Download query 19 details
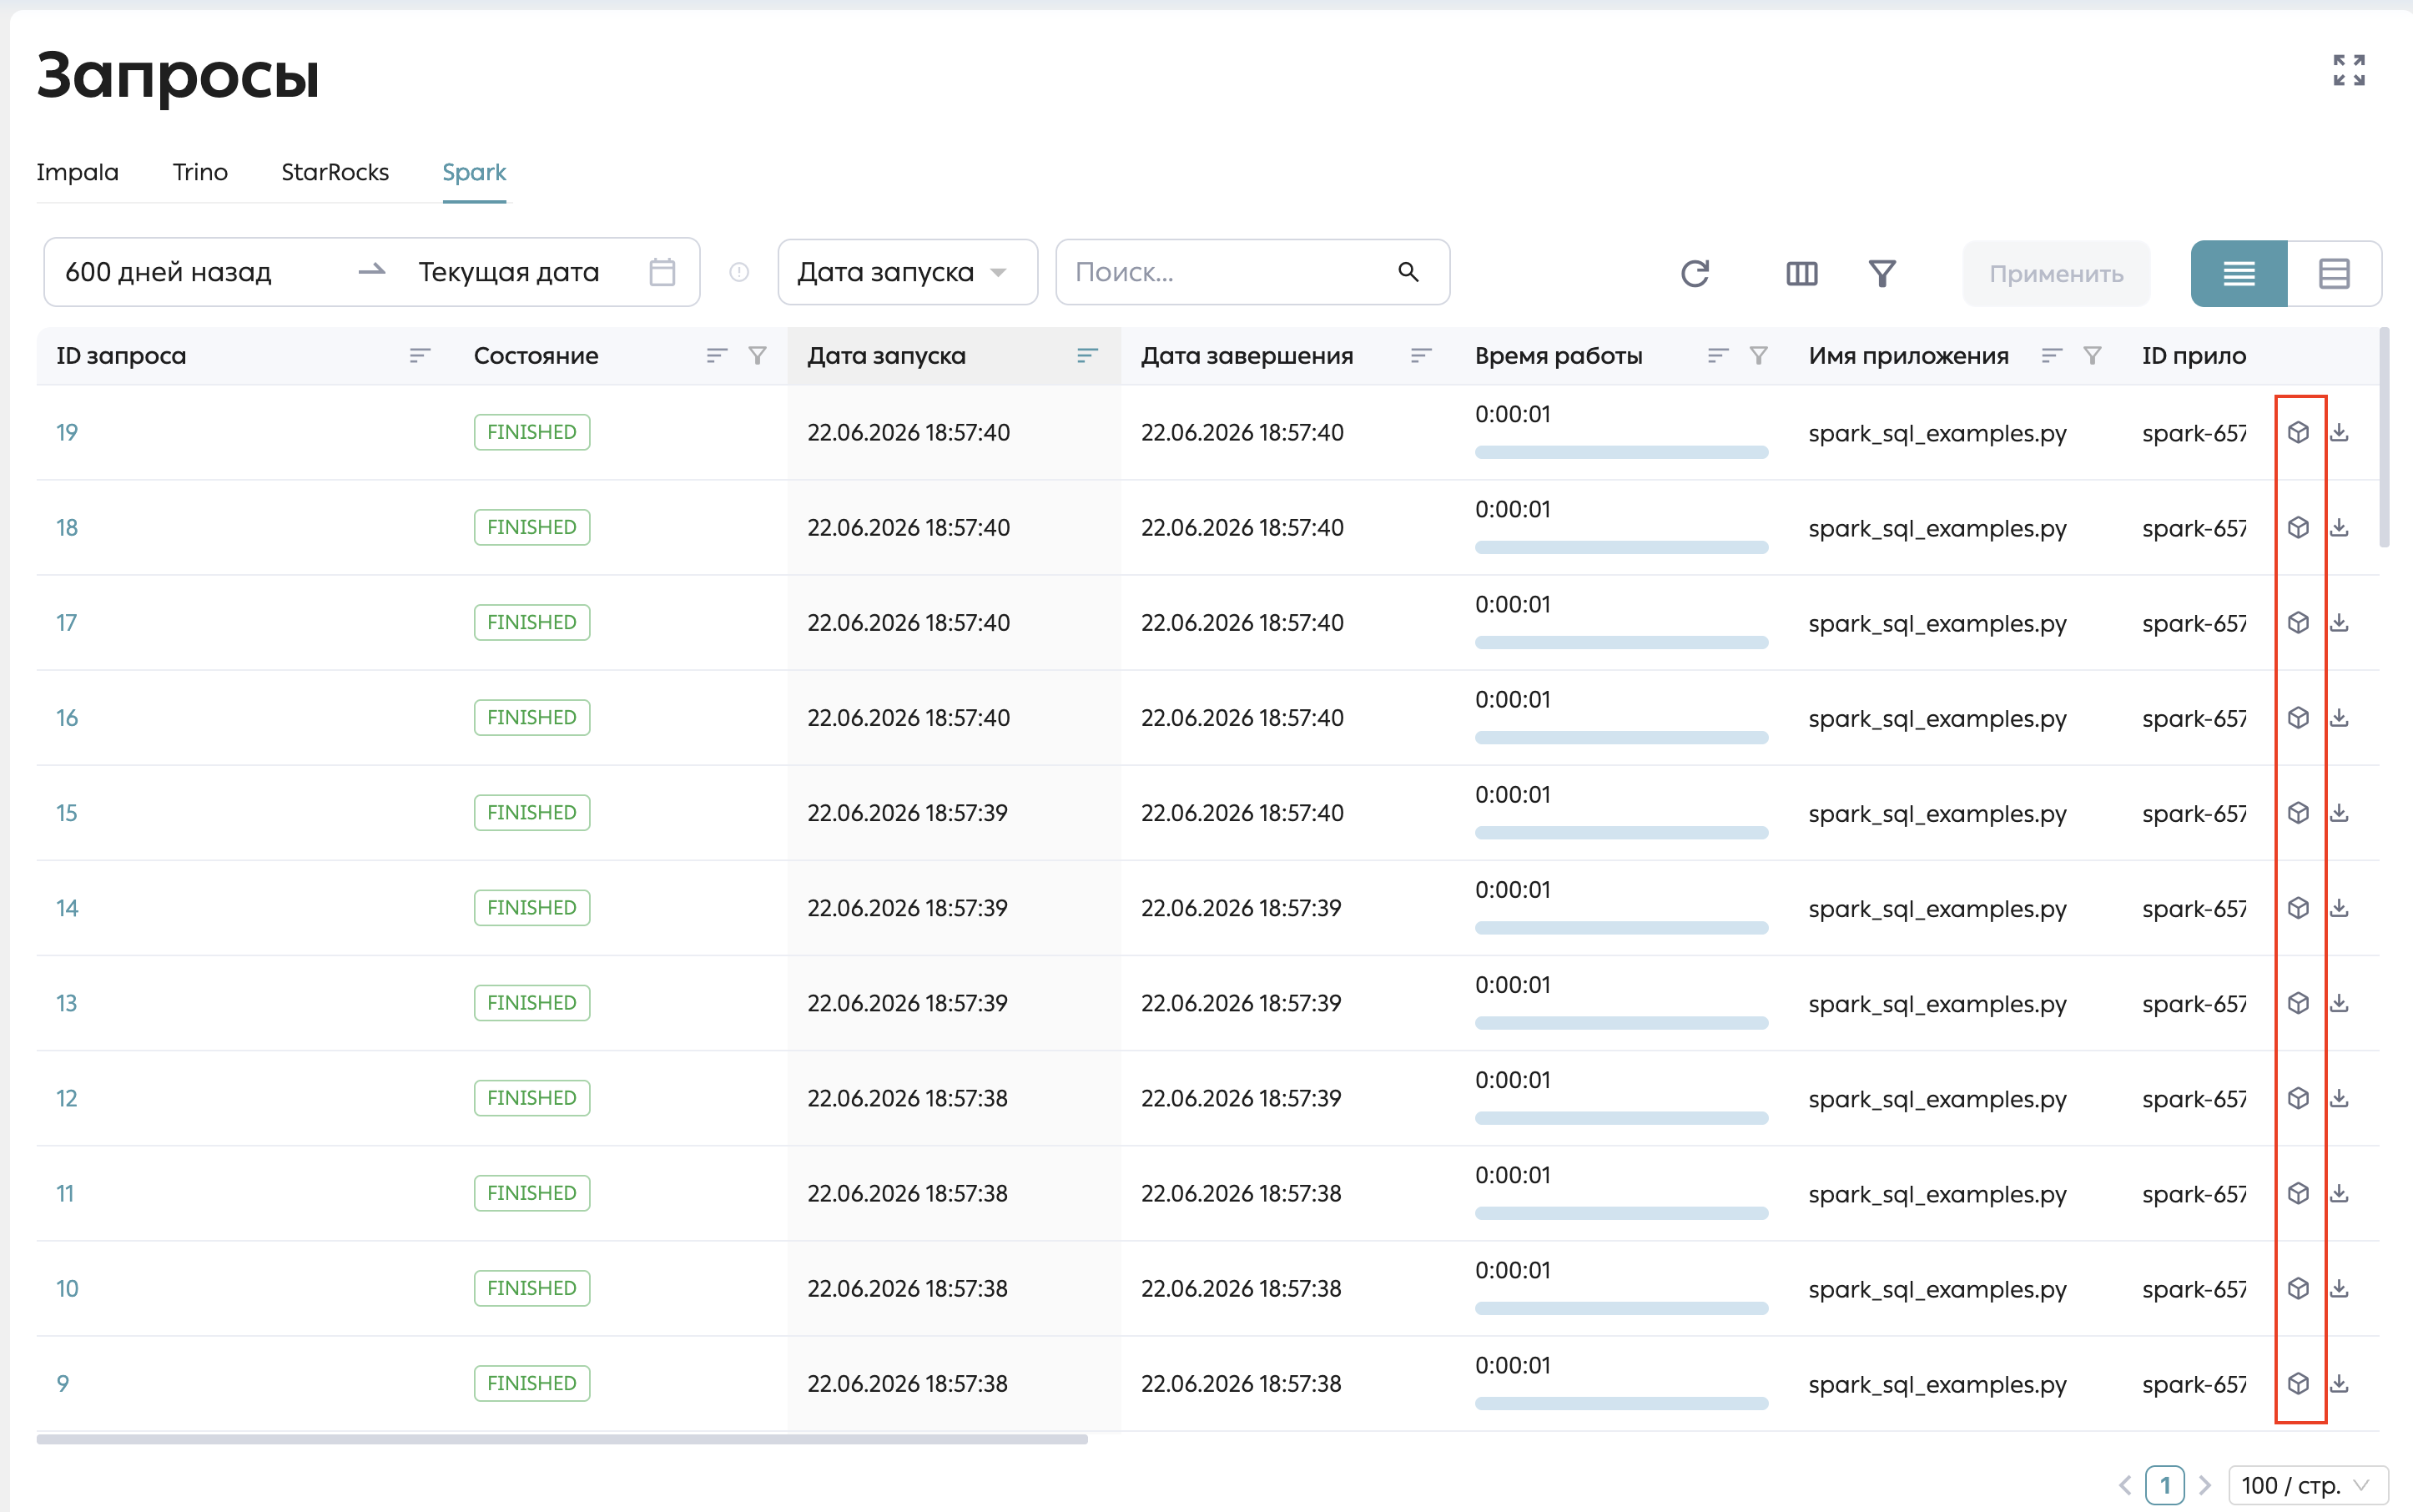 (2339, 432)
